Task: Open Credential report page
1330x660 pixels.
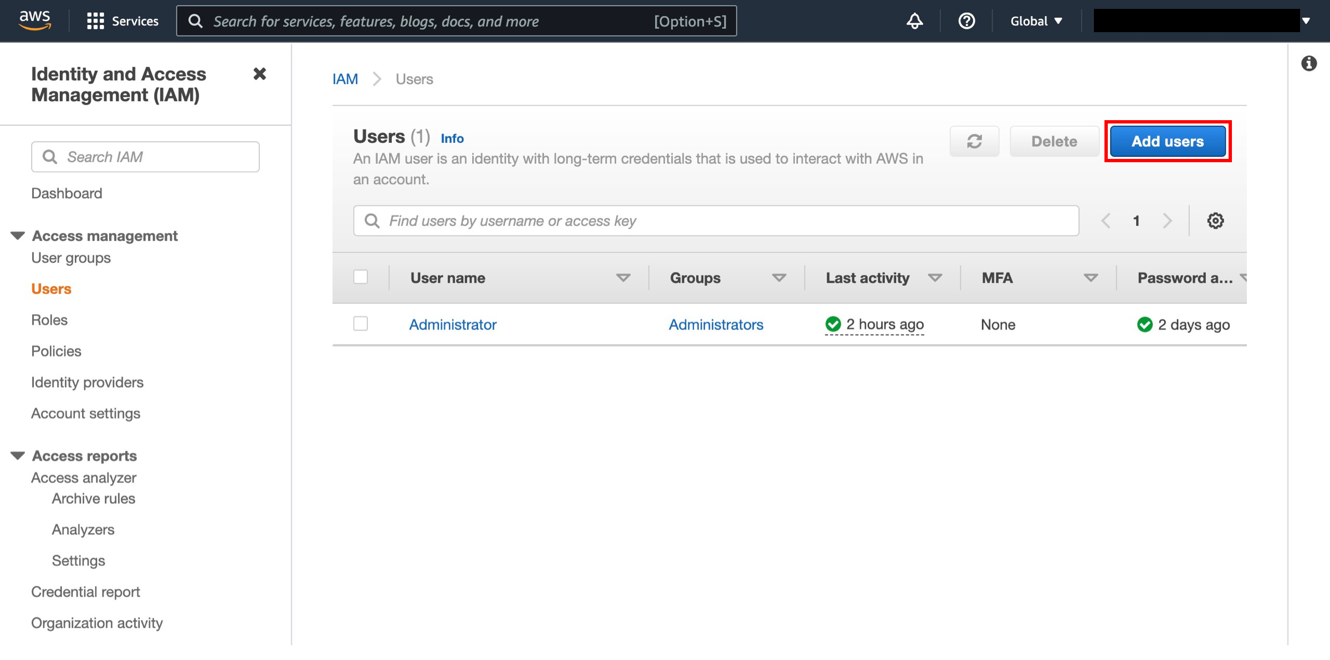Action: (85, 592)
